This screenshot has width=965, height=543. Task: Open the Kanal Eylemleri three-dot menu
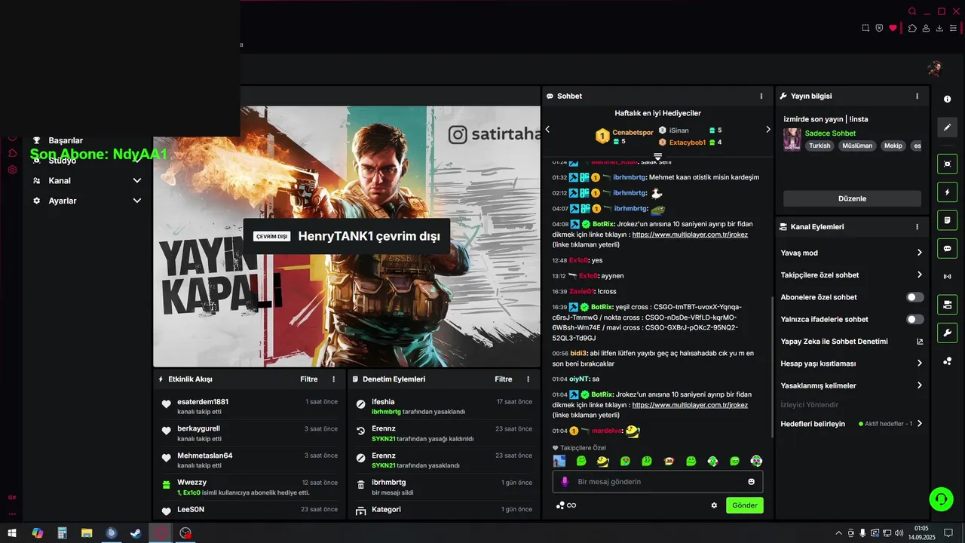pyautogui.click(x=918, y=227)
